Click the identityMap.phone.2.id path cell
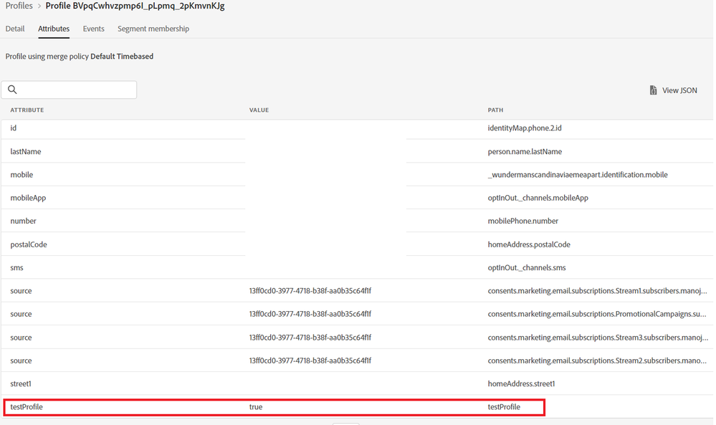This screenshot has width=716, height=425. coord(529,128)
